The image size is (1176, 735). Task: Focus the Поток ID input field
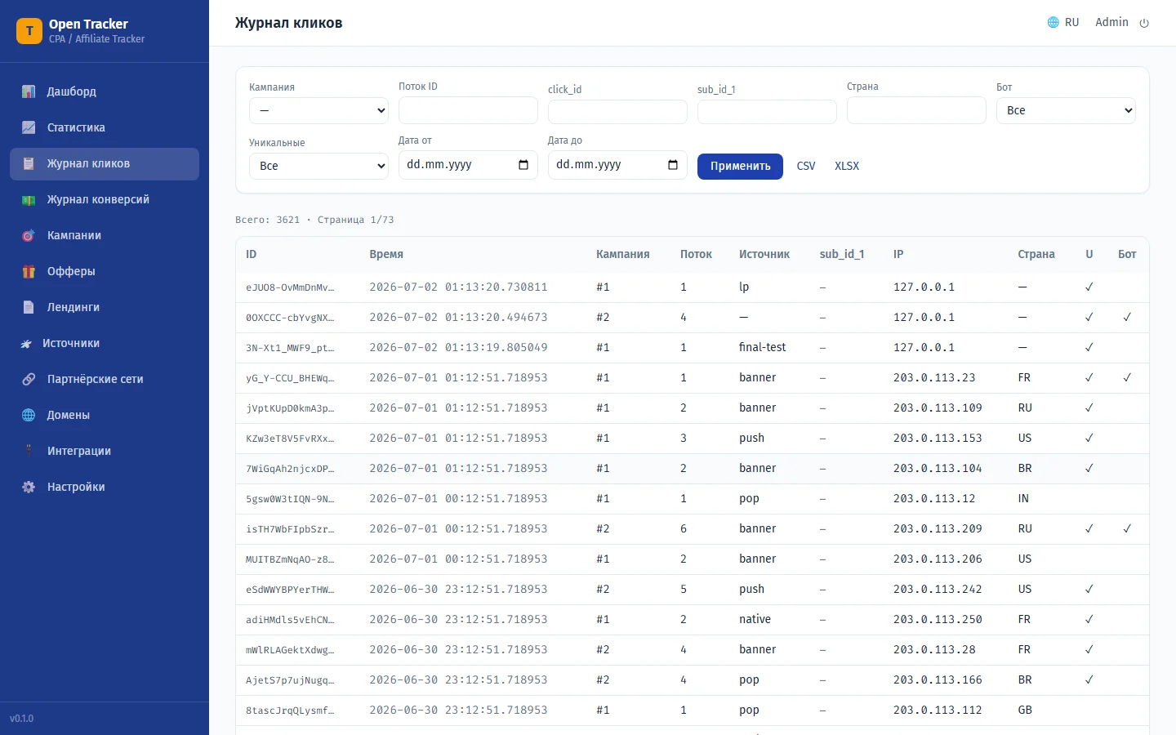click(468, 110)
